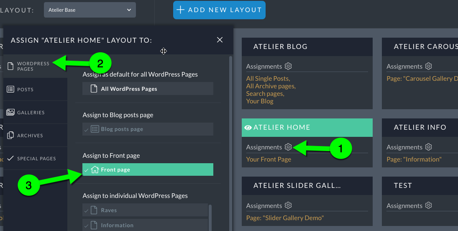Click the Posts list icon in sidebar
The image size is (458, 231).
pos(10,89)
